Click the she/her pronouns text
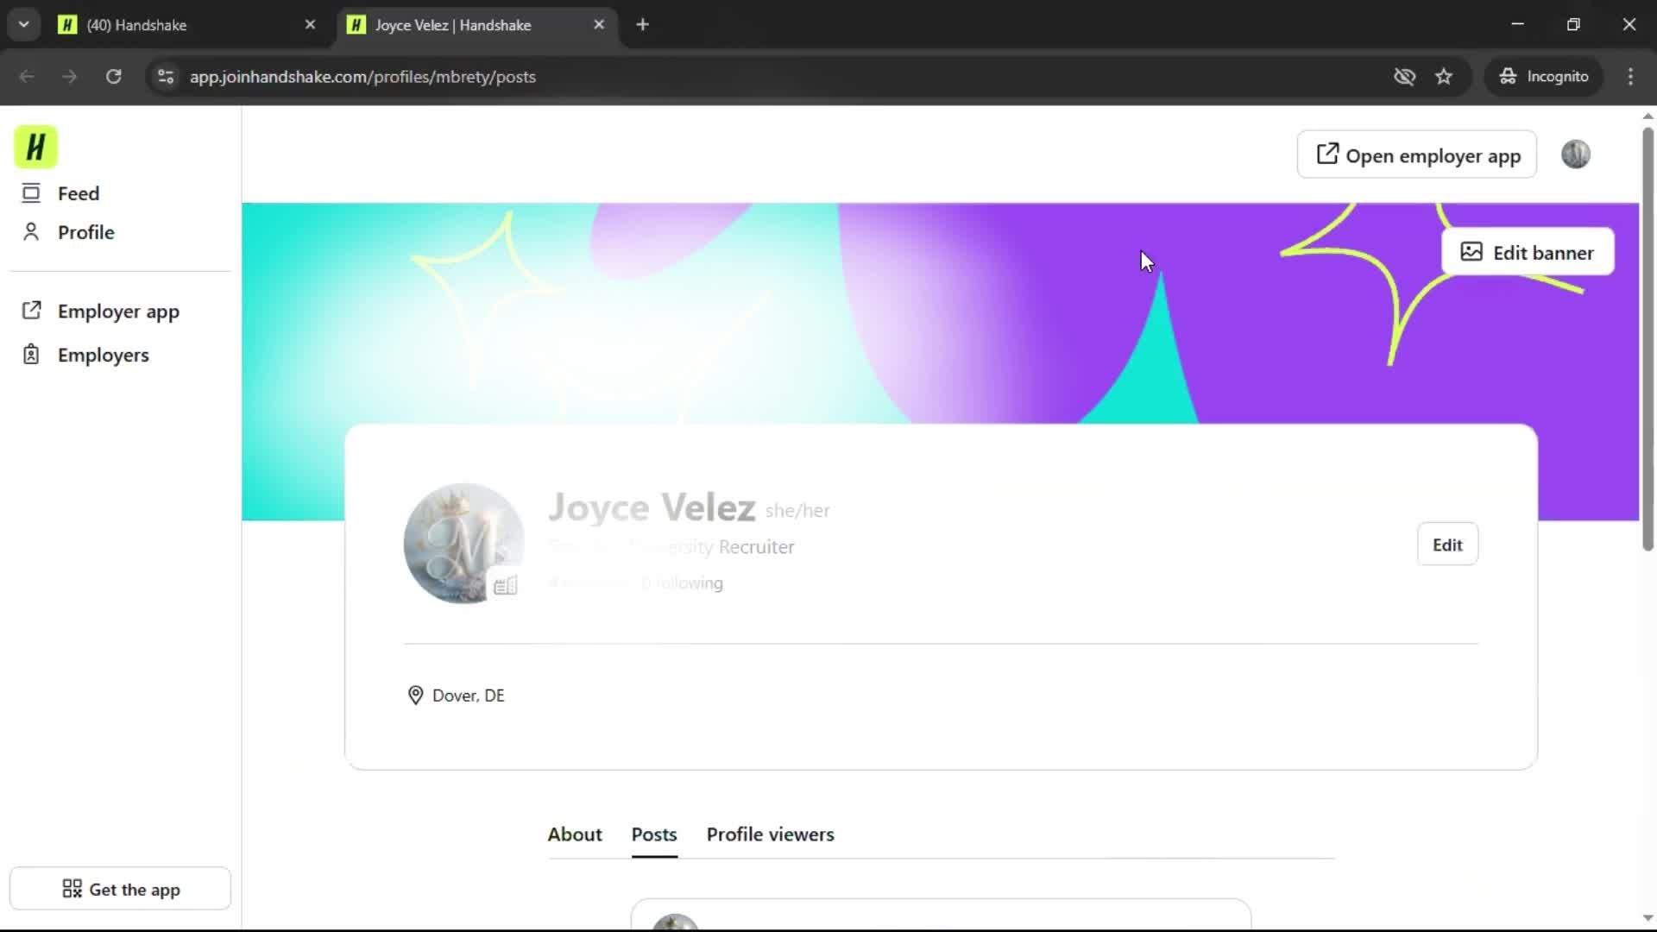 (797, 511)
